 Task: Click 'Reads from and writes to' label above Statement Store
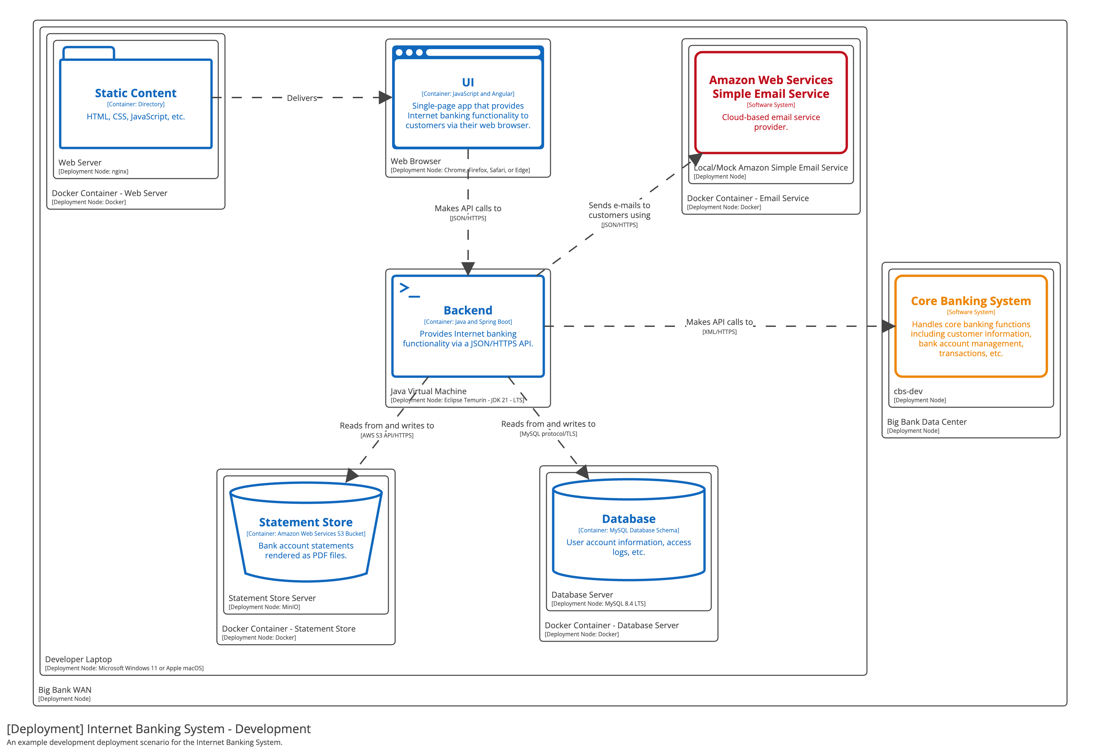pyautogui.click(x=387, y=425)
